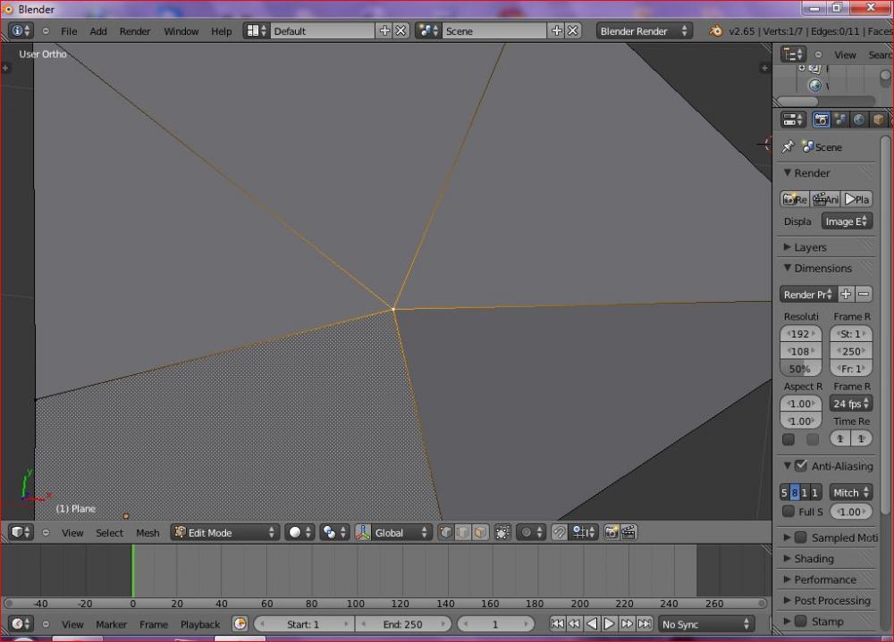The width and height of the screenshot is (894, 642).
Task: Open the No Sync dropdown
Action: (706, 624)
